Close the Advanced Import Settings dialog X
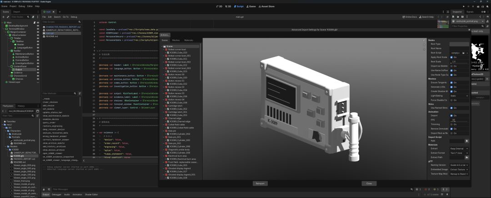 (469, 29)
